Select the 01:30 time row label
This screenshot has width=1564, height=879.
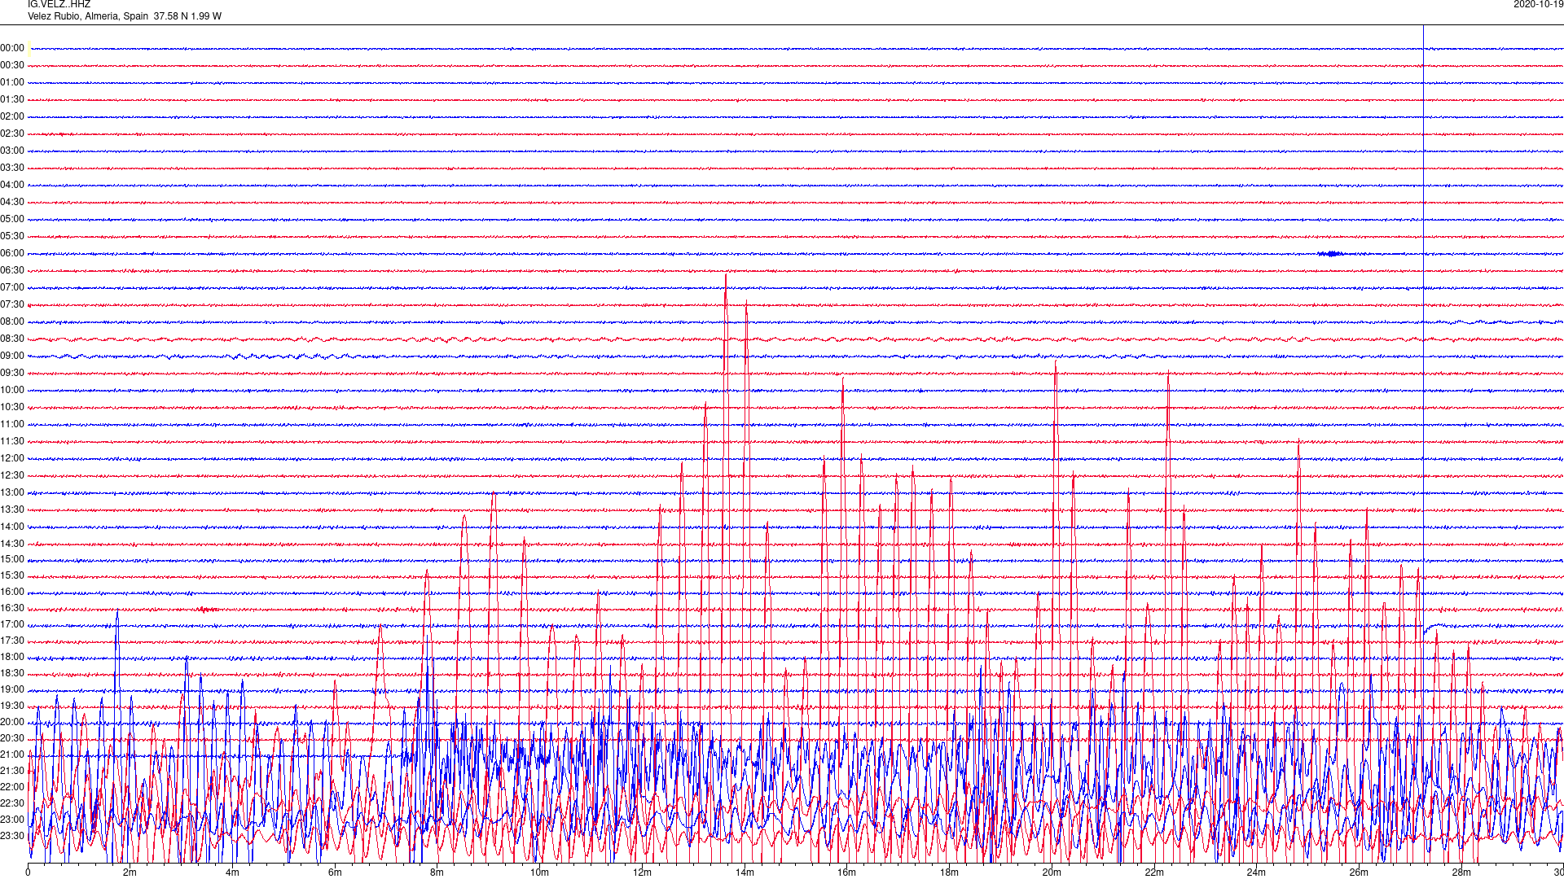click(x=12, y=99)
